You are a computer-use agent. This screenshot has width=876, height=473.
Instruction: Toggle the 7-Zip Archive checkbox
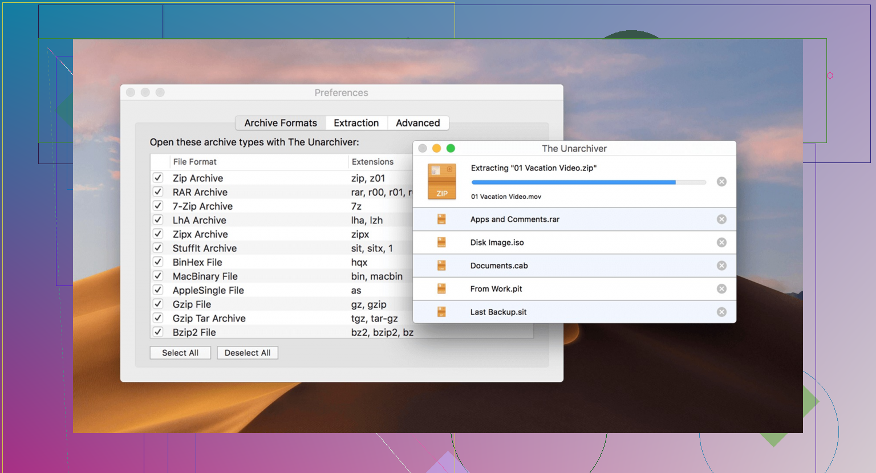tap(159, 206)
